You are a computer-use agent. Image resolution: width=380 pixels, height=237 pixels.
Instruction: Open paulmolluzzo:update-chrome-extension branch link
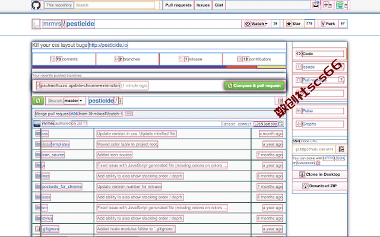(80, 85)
